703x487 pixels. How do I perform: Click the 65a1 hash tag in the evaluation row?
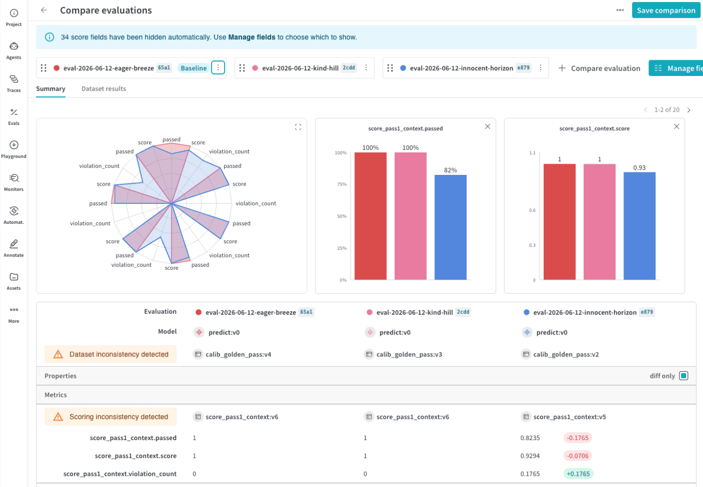click(306, 312)
